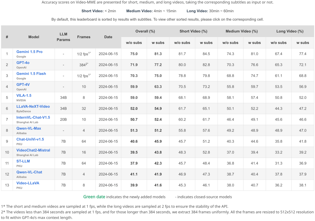
Task: Select Gemini 1.5 Pro overall score 75.0
Action: (134, 54)
